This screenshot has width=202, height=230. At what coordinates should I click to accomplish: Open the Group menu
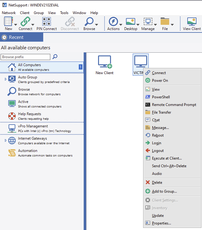point(39,13)
